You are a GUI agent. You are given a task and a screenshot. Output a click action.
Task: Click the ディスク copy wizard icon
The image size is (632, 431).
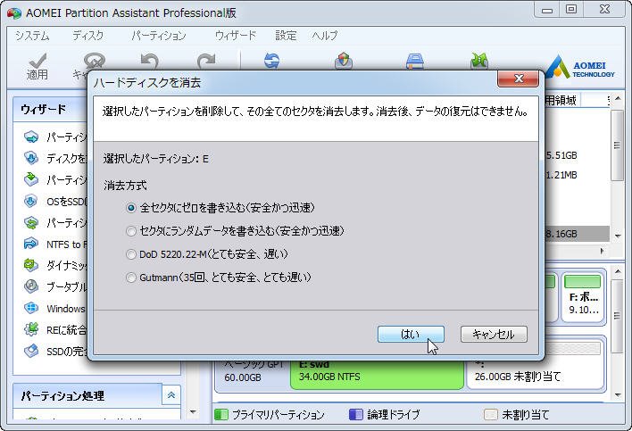31,158
